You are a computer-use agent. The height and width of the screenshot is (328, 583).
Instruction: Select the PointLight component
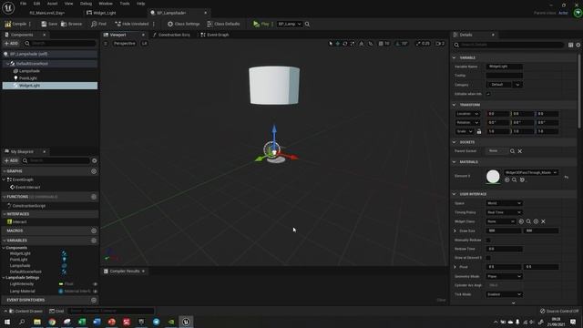(x=28, y=78)
